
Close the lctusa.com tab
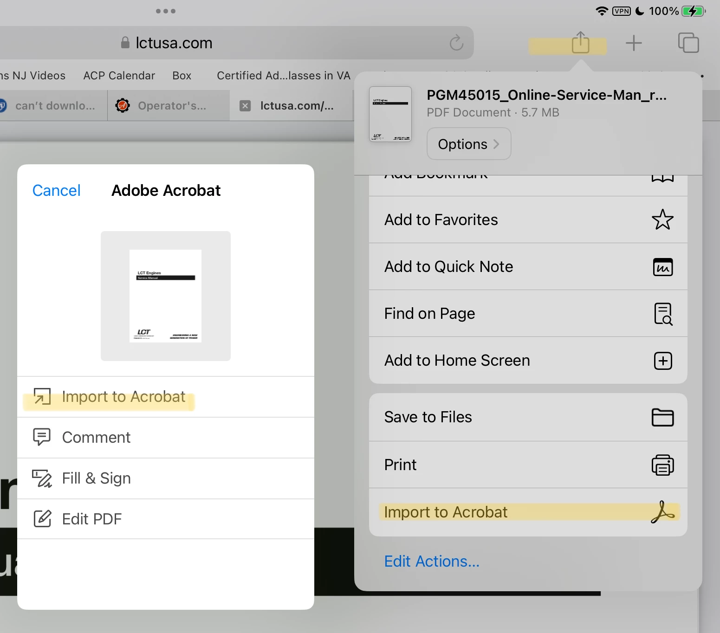245,106
